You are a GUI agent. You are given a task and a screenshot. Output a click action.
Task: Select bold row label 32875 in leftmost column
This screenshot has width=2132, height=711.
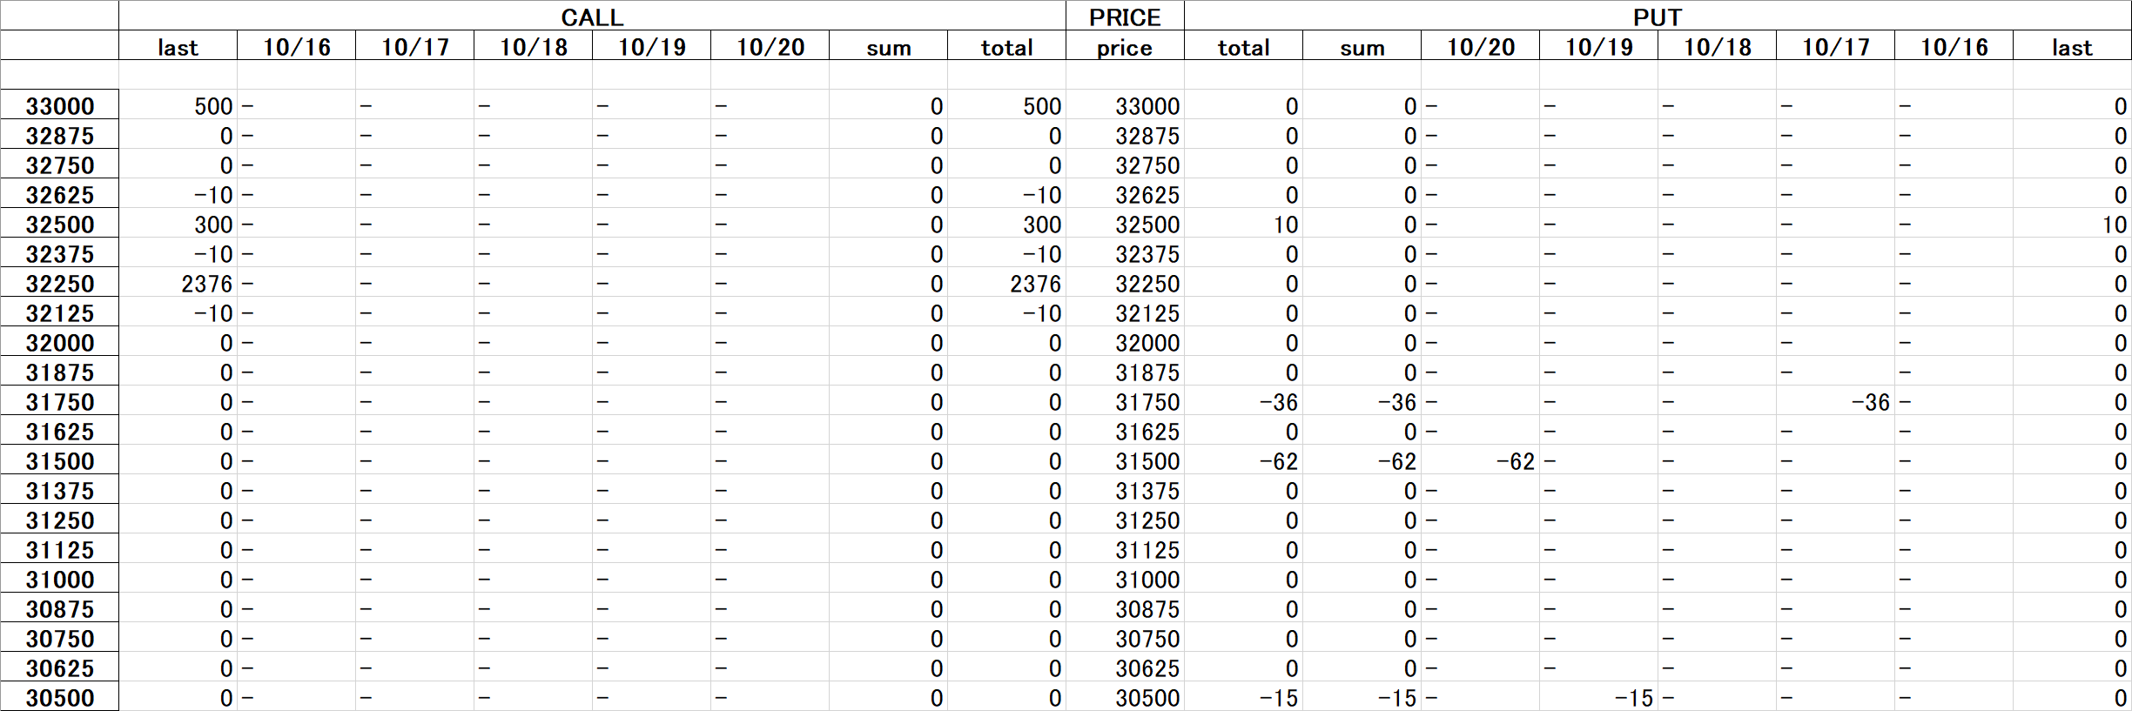59,136
